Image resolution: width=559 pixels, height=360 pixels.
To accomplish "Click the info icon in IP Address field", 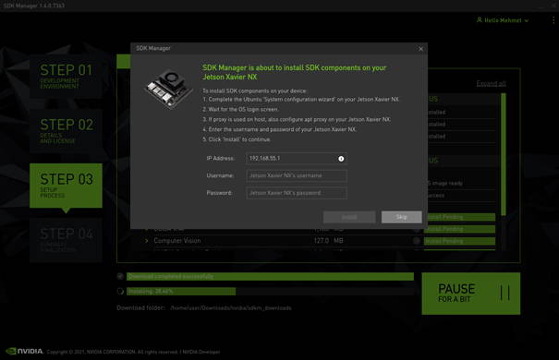I will tap(341, 159).
